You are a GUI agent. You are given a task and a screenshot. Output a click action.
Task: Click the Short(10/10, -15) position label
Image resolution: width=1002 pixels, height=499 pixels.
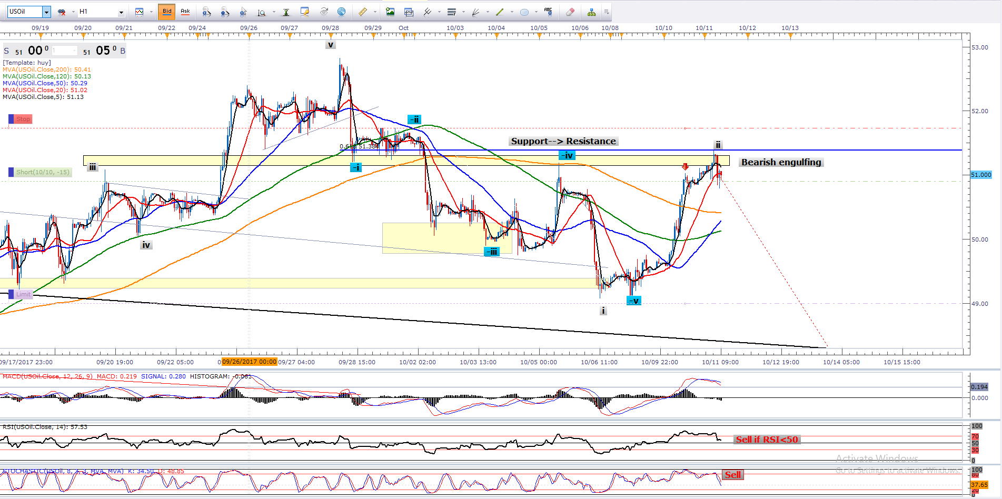click(x=42, y=172)
